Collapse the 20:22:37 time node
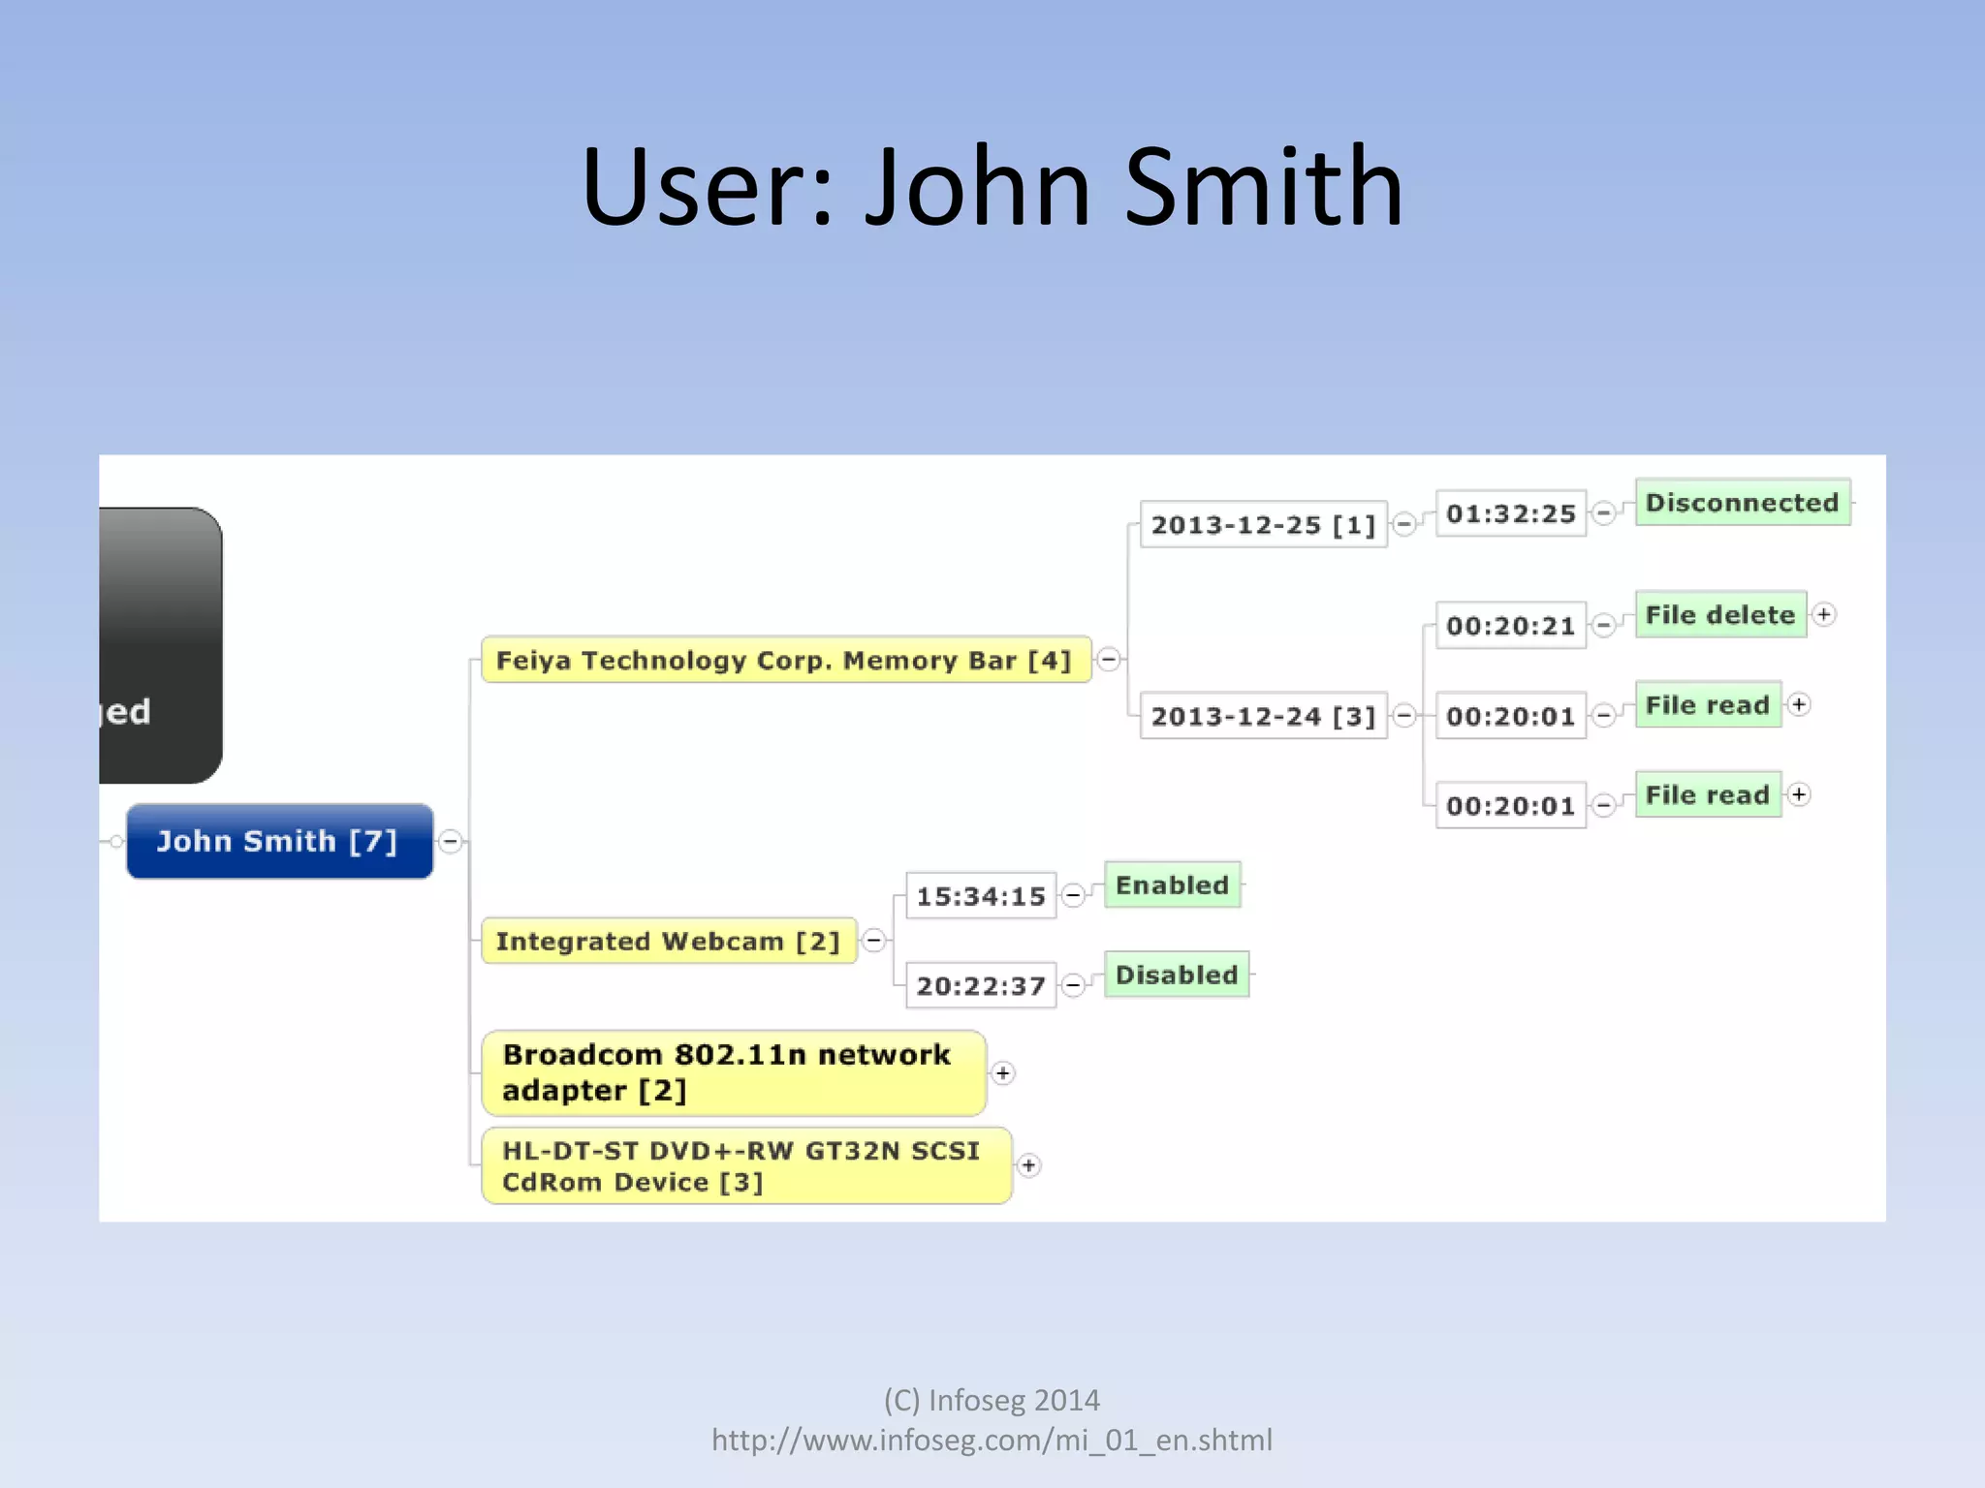1985x1488 pixels. pos(1073,985)
